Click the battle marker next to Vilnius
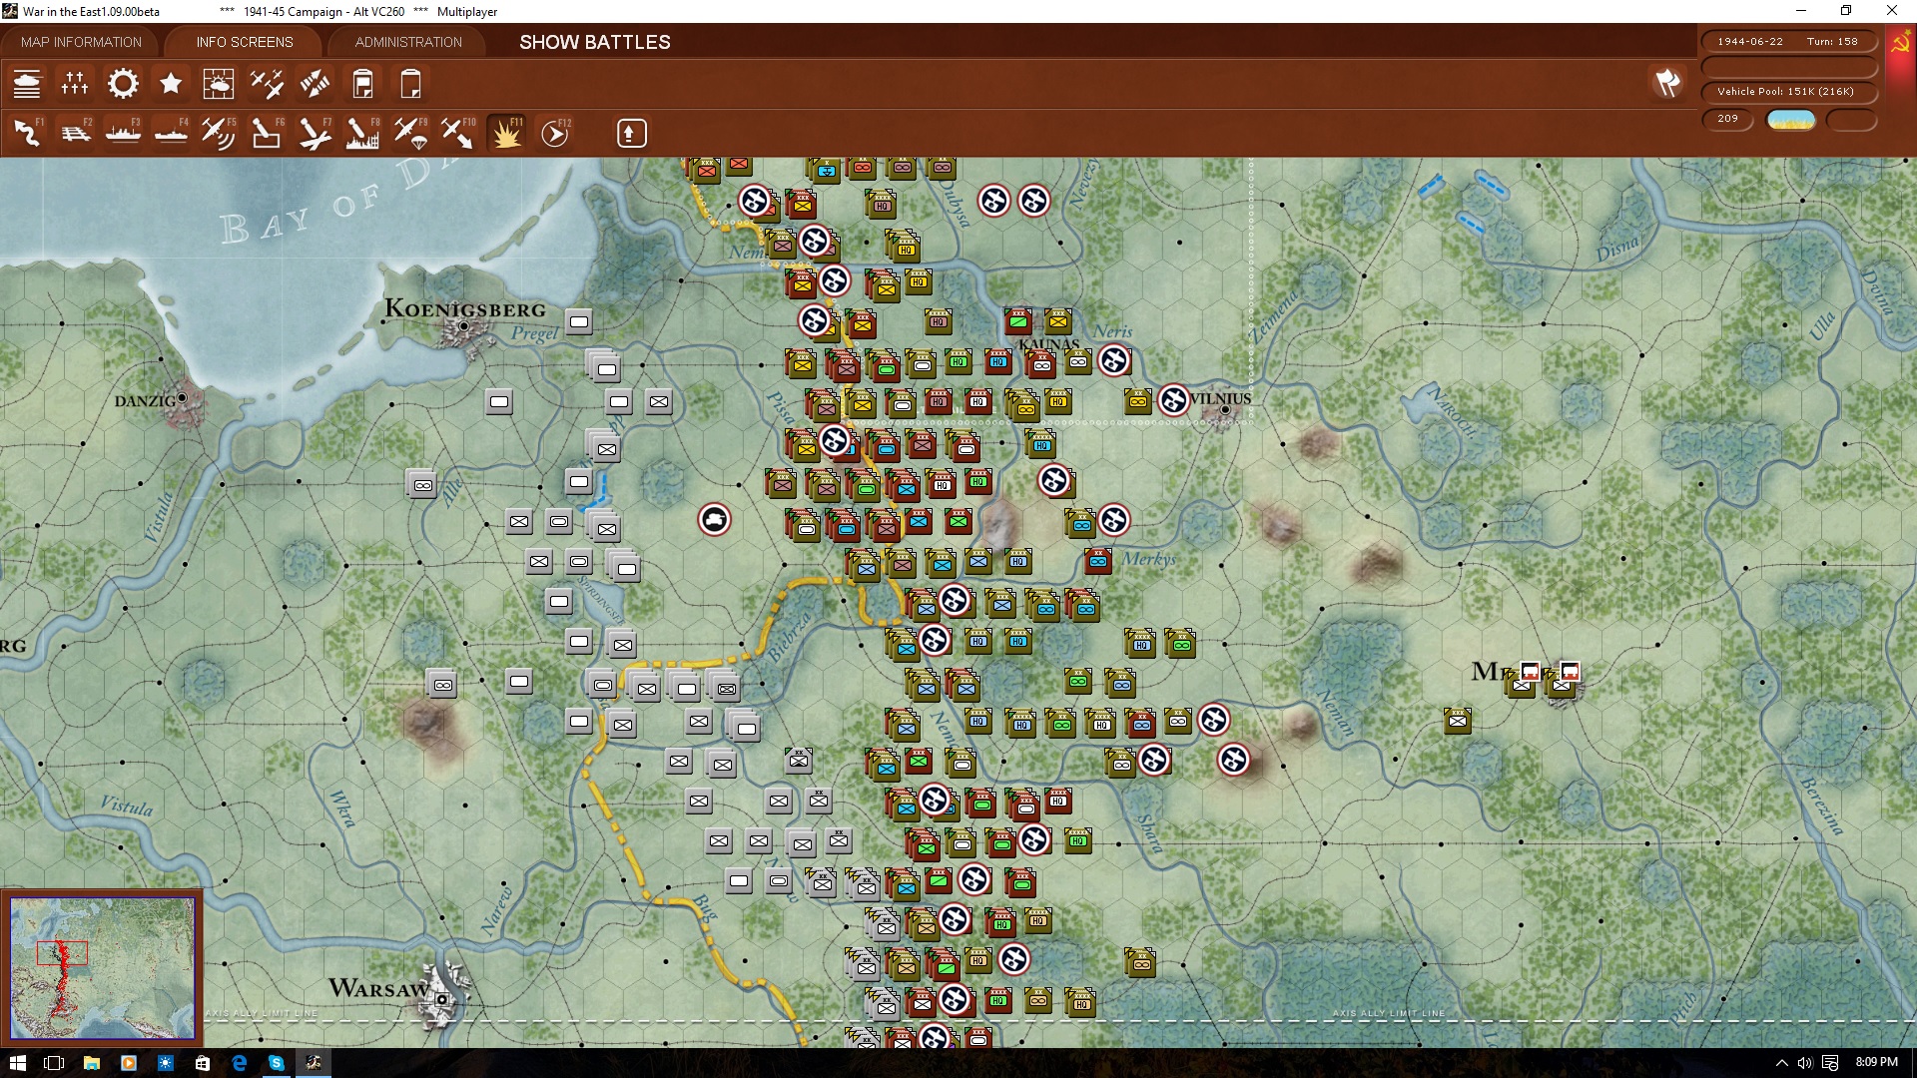This screenshot has height=1078, width=1917. [x=1173, y=400]
